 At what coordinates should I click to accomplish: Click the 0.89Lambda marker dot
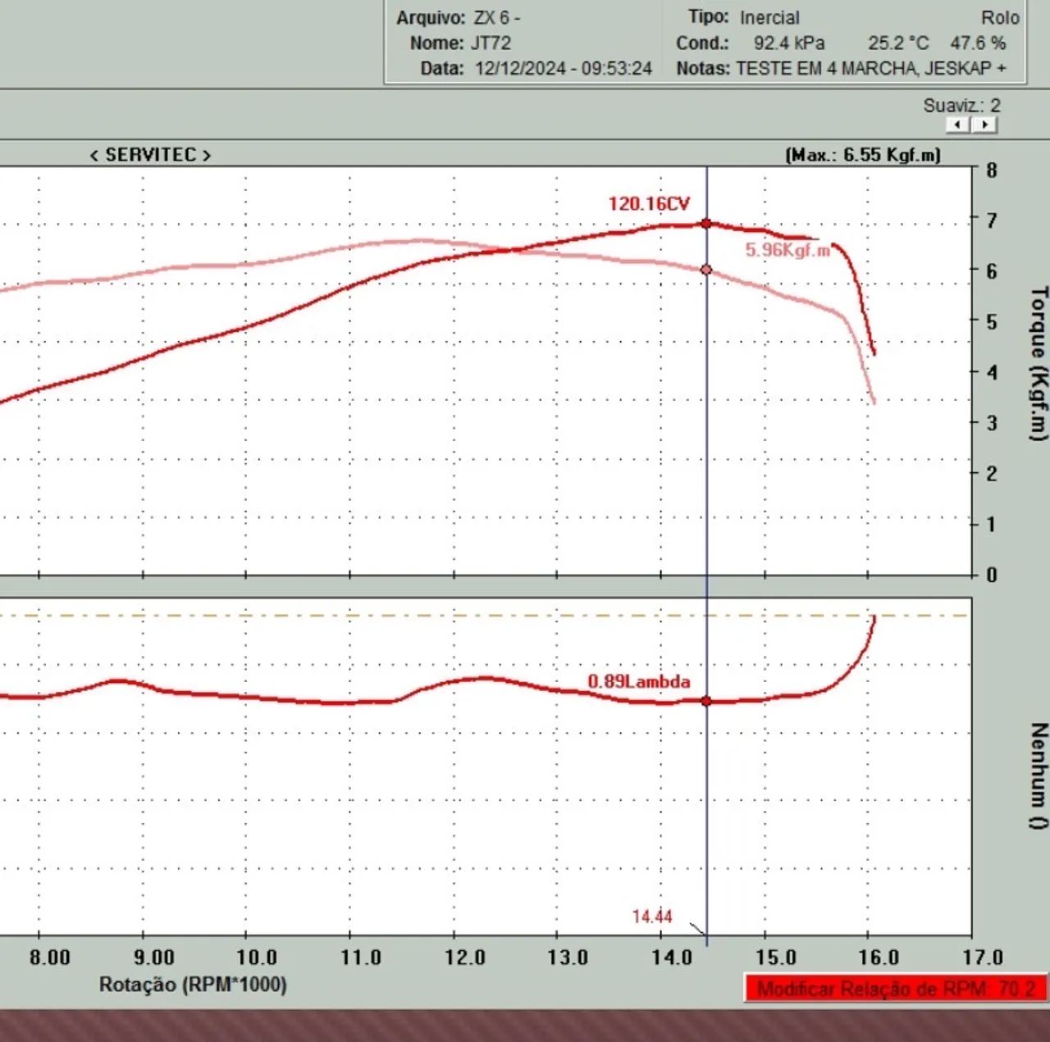point(706,701)
